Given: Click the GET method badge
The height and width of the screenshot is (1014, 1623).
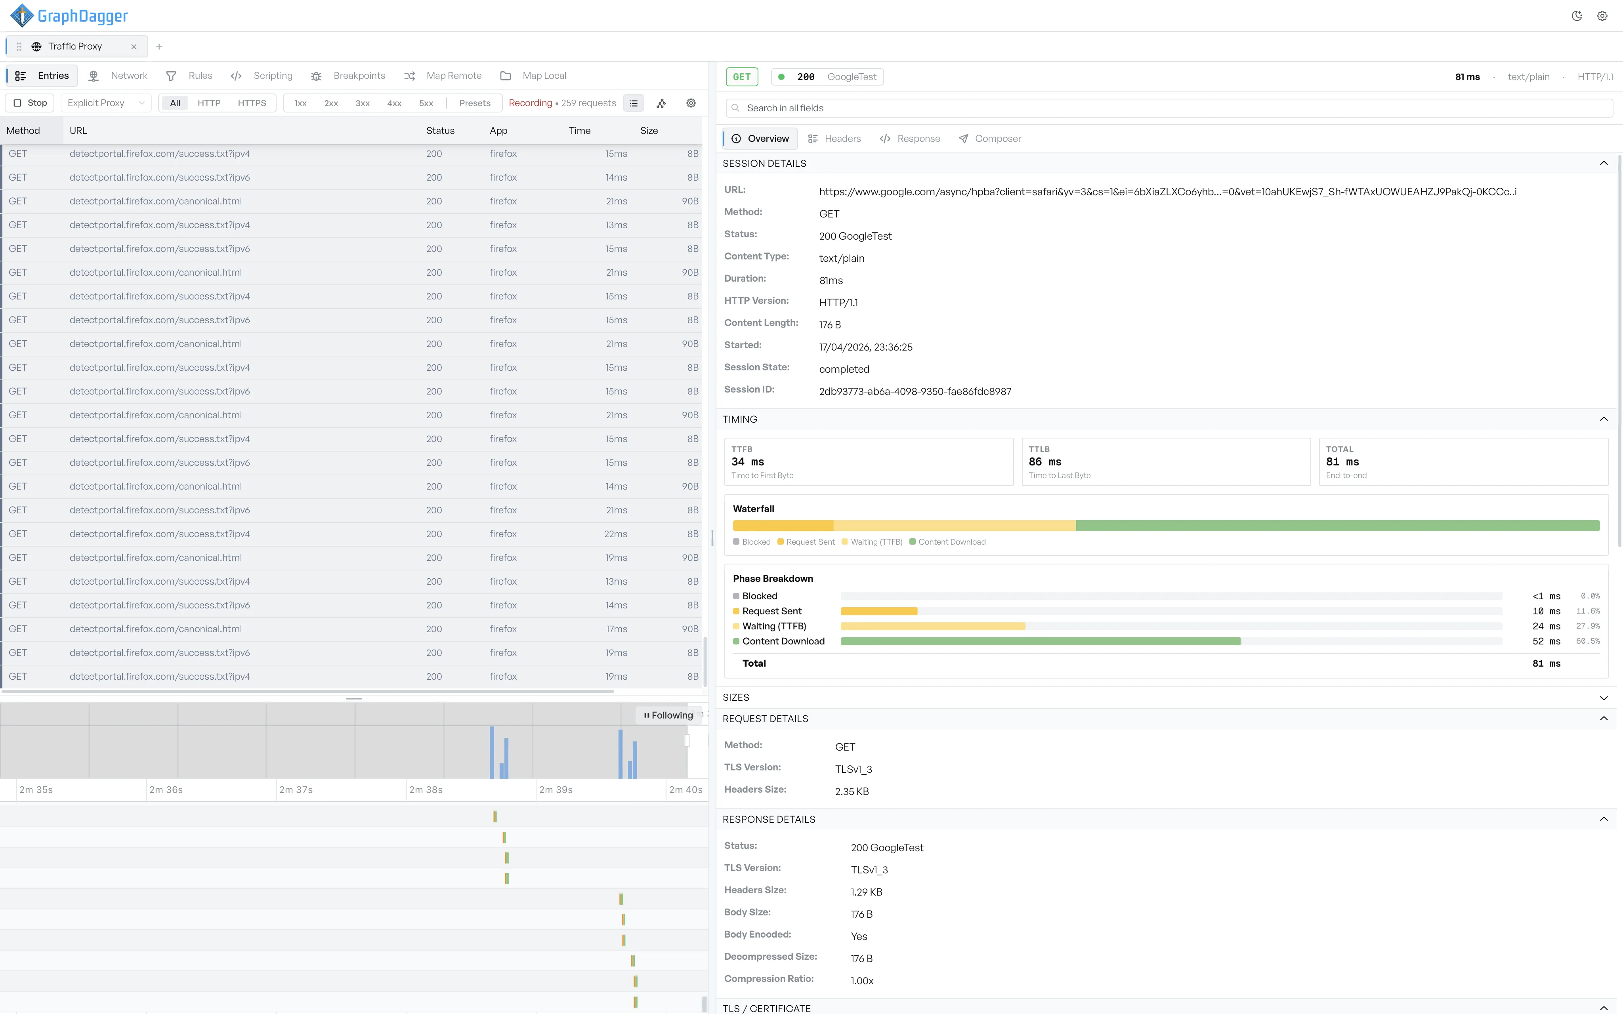Looking at the screenshot, I should (x=742, y=76).
